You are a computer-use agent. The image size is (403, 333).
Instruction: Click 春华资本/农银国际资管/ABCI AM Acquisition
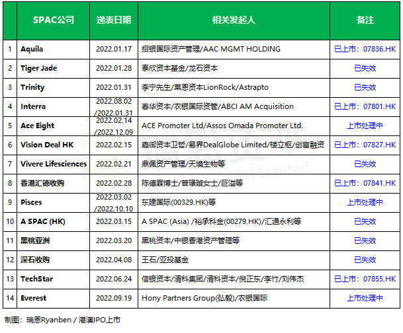coord(218,106)
